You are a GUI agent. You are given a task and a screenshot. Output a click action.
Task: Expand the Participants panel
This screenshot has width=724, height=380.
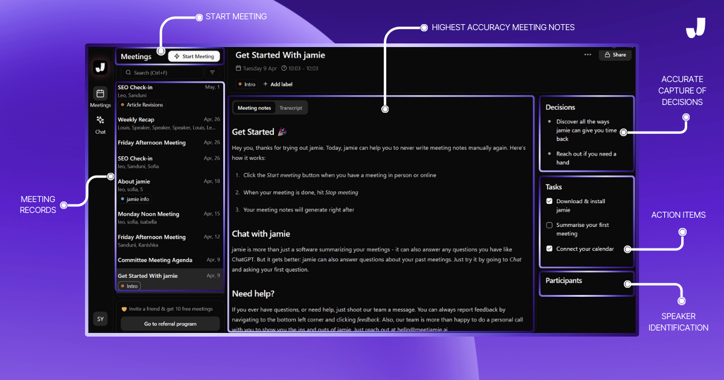pos(564,280)
